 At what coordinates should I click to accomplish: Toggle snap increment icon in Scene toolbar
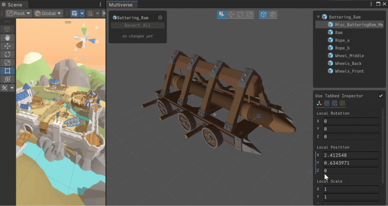point(90,13)
